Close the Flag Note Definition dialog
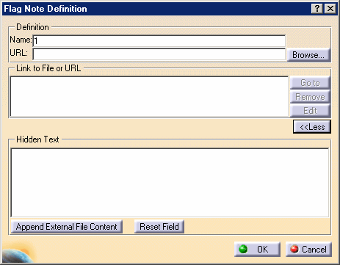340x265 pixels. click(330, 9)
